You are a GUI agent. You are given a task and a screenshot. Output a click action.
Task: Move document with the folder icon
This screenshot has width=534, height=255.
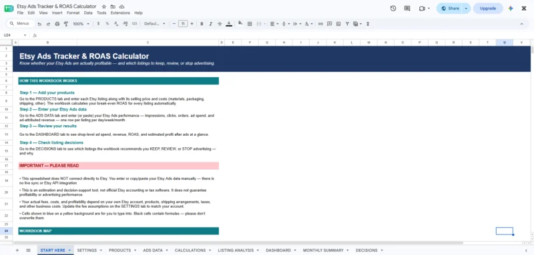113,7
